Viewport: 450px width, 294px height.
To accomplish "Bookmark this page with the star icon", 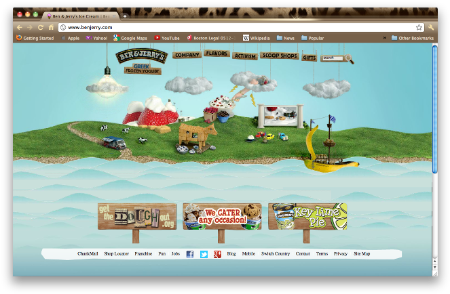I will [419, 28].
